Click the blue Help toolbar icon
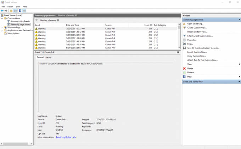Image resolution: width=241 pixels, height=149 pixels. pyautogui.click(x=19, y=11)
